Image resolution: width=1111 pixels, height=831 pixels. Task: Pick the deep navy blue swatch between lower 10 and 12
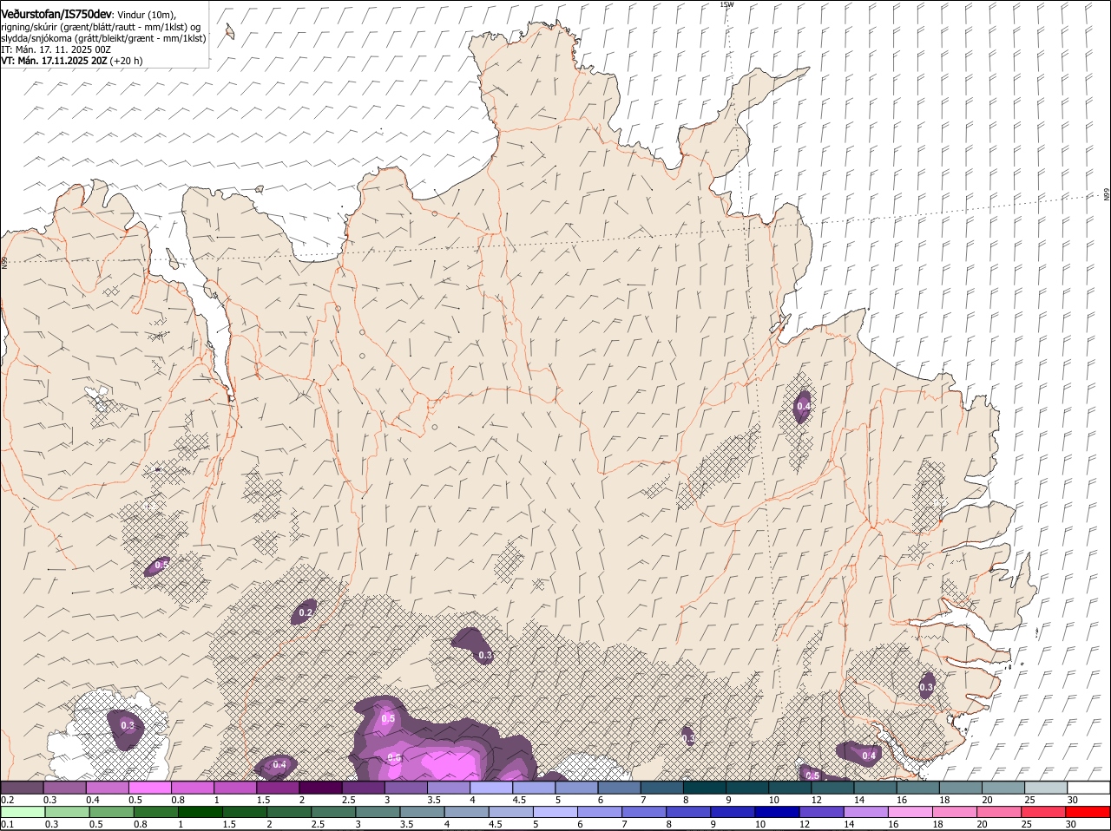[x=777, y=812]
